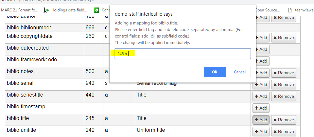314x137 pixels.
Task: Add a mapping for biblio.datecreated
Action: 261,49
